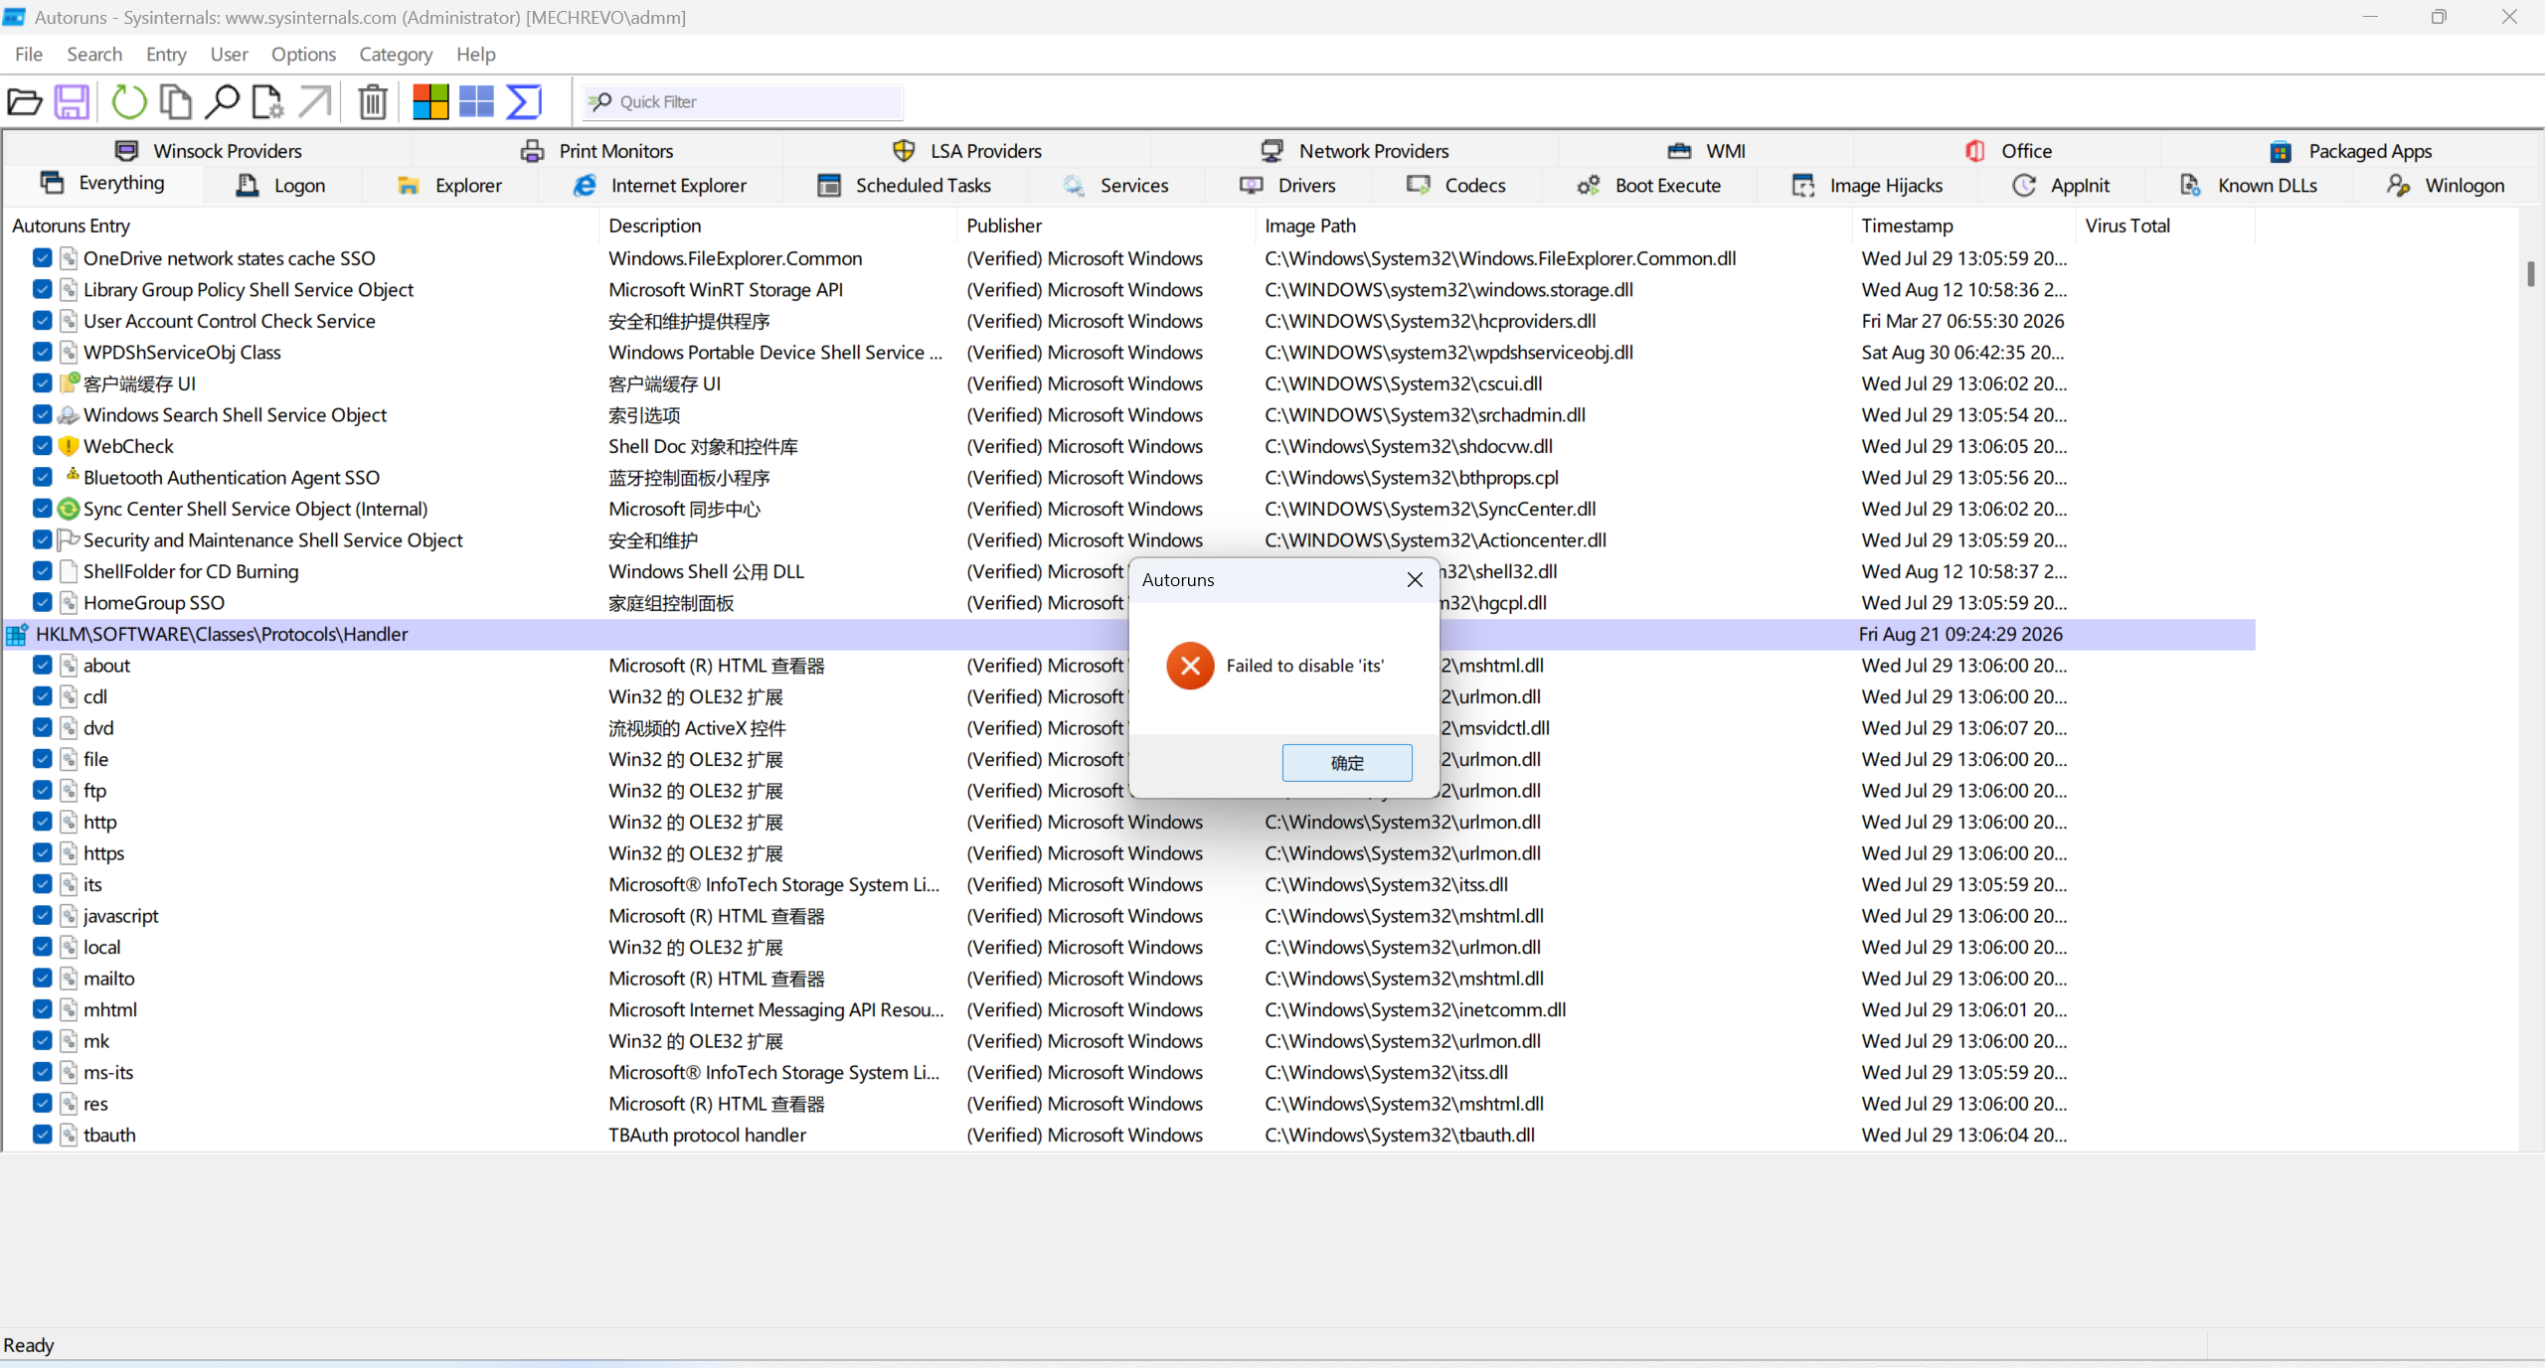Click the Jump to Entry arrow icon
The height and width of the screenshot is (1368, 2545).
click(x=315, y=101)
